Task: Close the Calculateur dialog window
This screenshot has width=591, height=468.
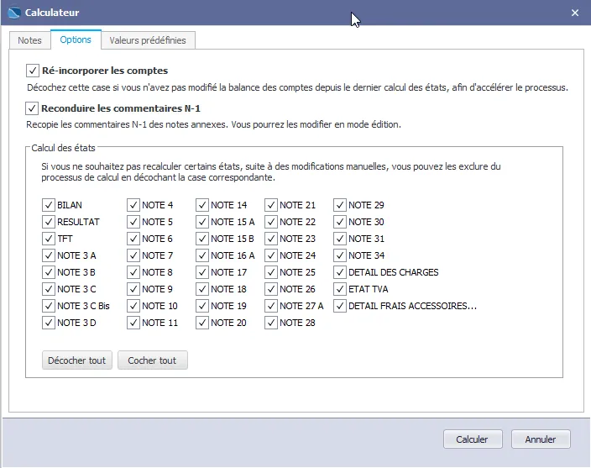Action: (x=575, y=13)
